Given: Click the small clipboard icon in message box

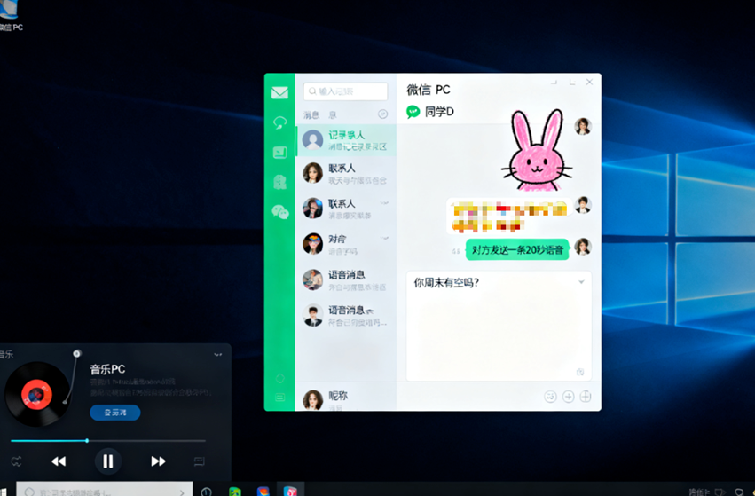Looking at the screenshot, I should pos(580,372).
